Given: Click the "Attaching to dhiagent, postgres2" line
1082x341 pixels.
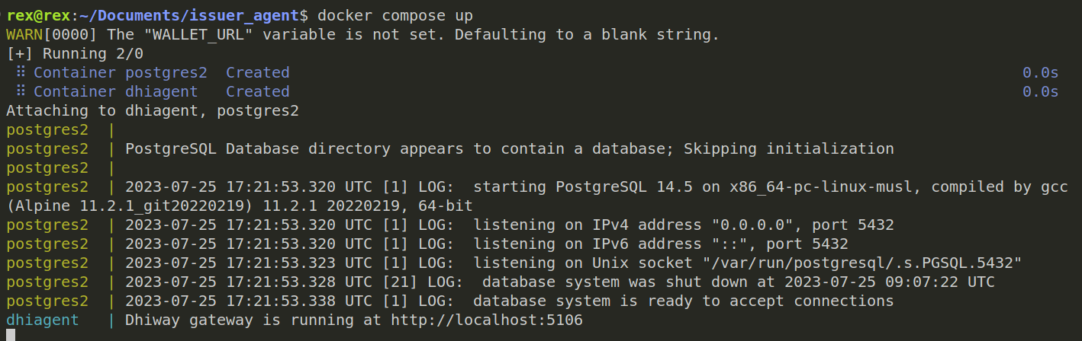Looking at the screenshot, I should pos(153,111).
